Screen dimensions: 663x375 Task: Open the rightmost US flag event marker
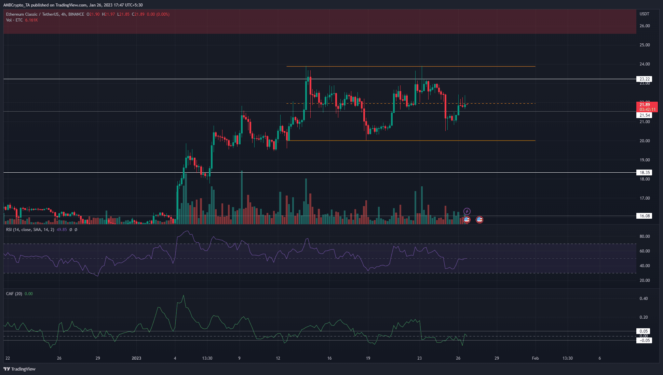click(x=479, y=220)
